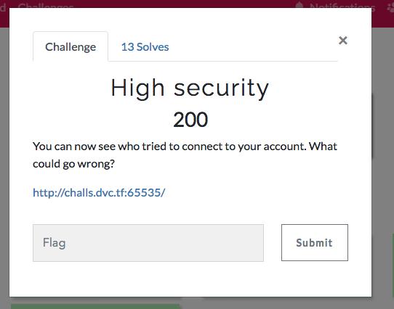The height and width of the screenshot is (309, 394).
Task: Click the "High security" challenge title
Action: 190,88
